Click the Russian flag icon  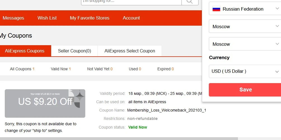point(216,9)
